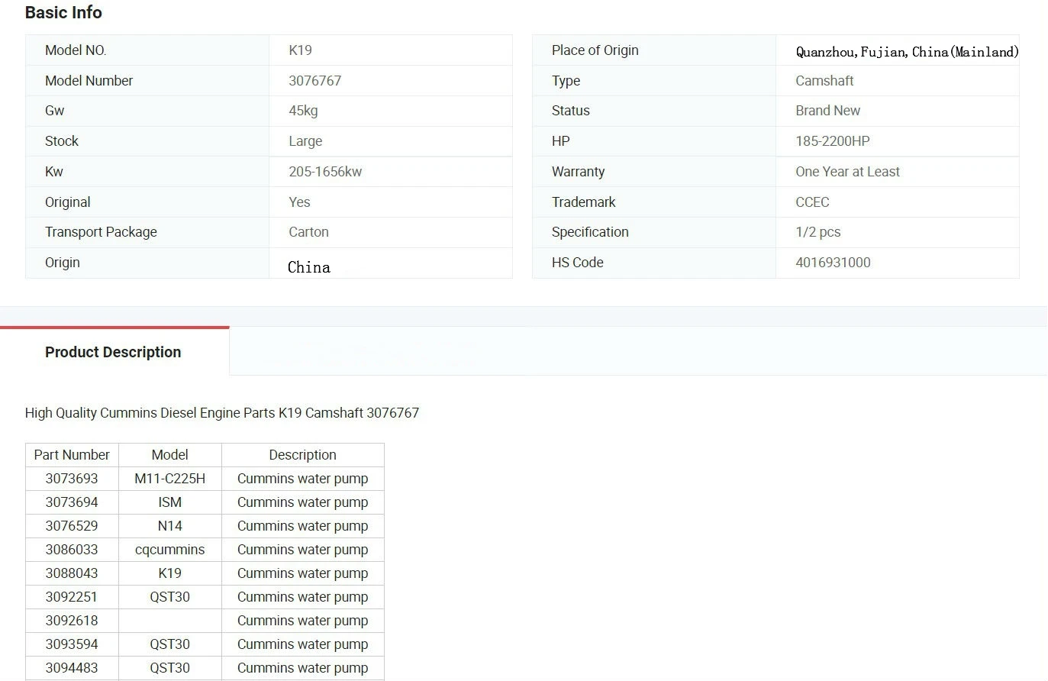Screen dimensions: 1048x681
Task: Select the N14 model cell
Action: click(169, 526)
